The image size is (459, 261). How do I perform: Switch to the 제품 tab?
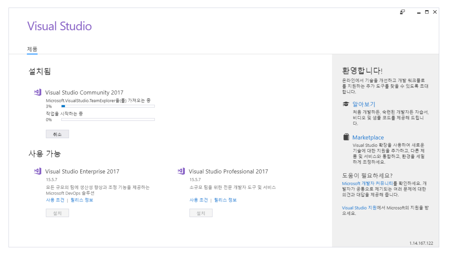32,49
